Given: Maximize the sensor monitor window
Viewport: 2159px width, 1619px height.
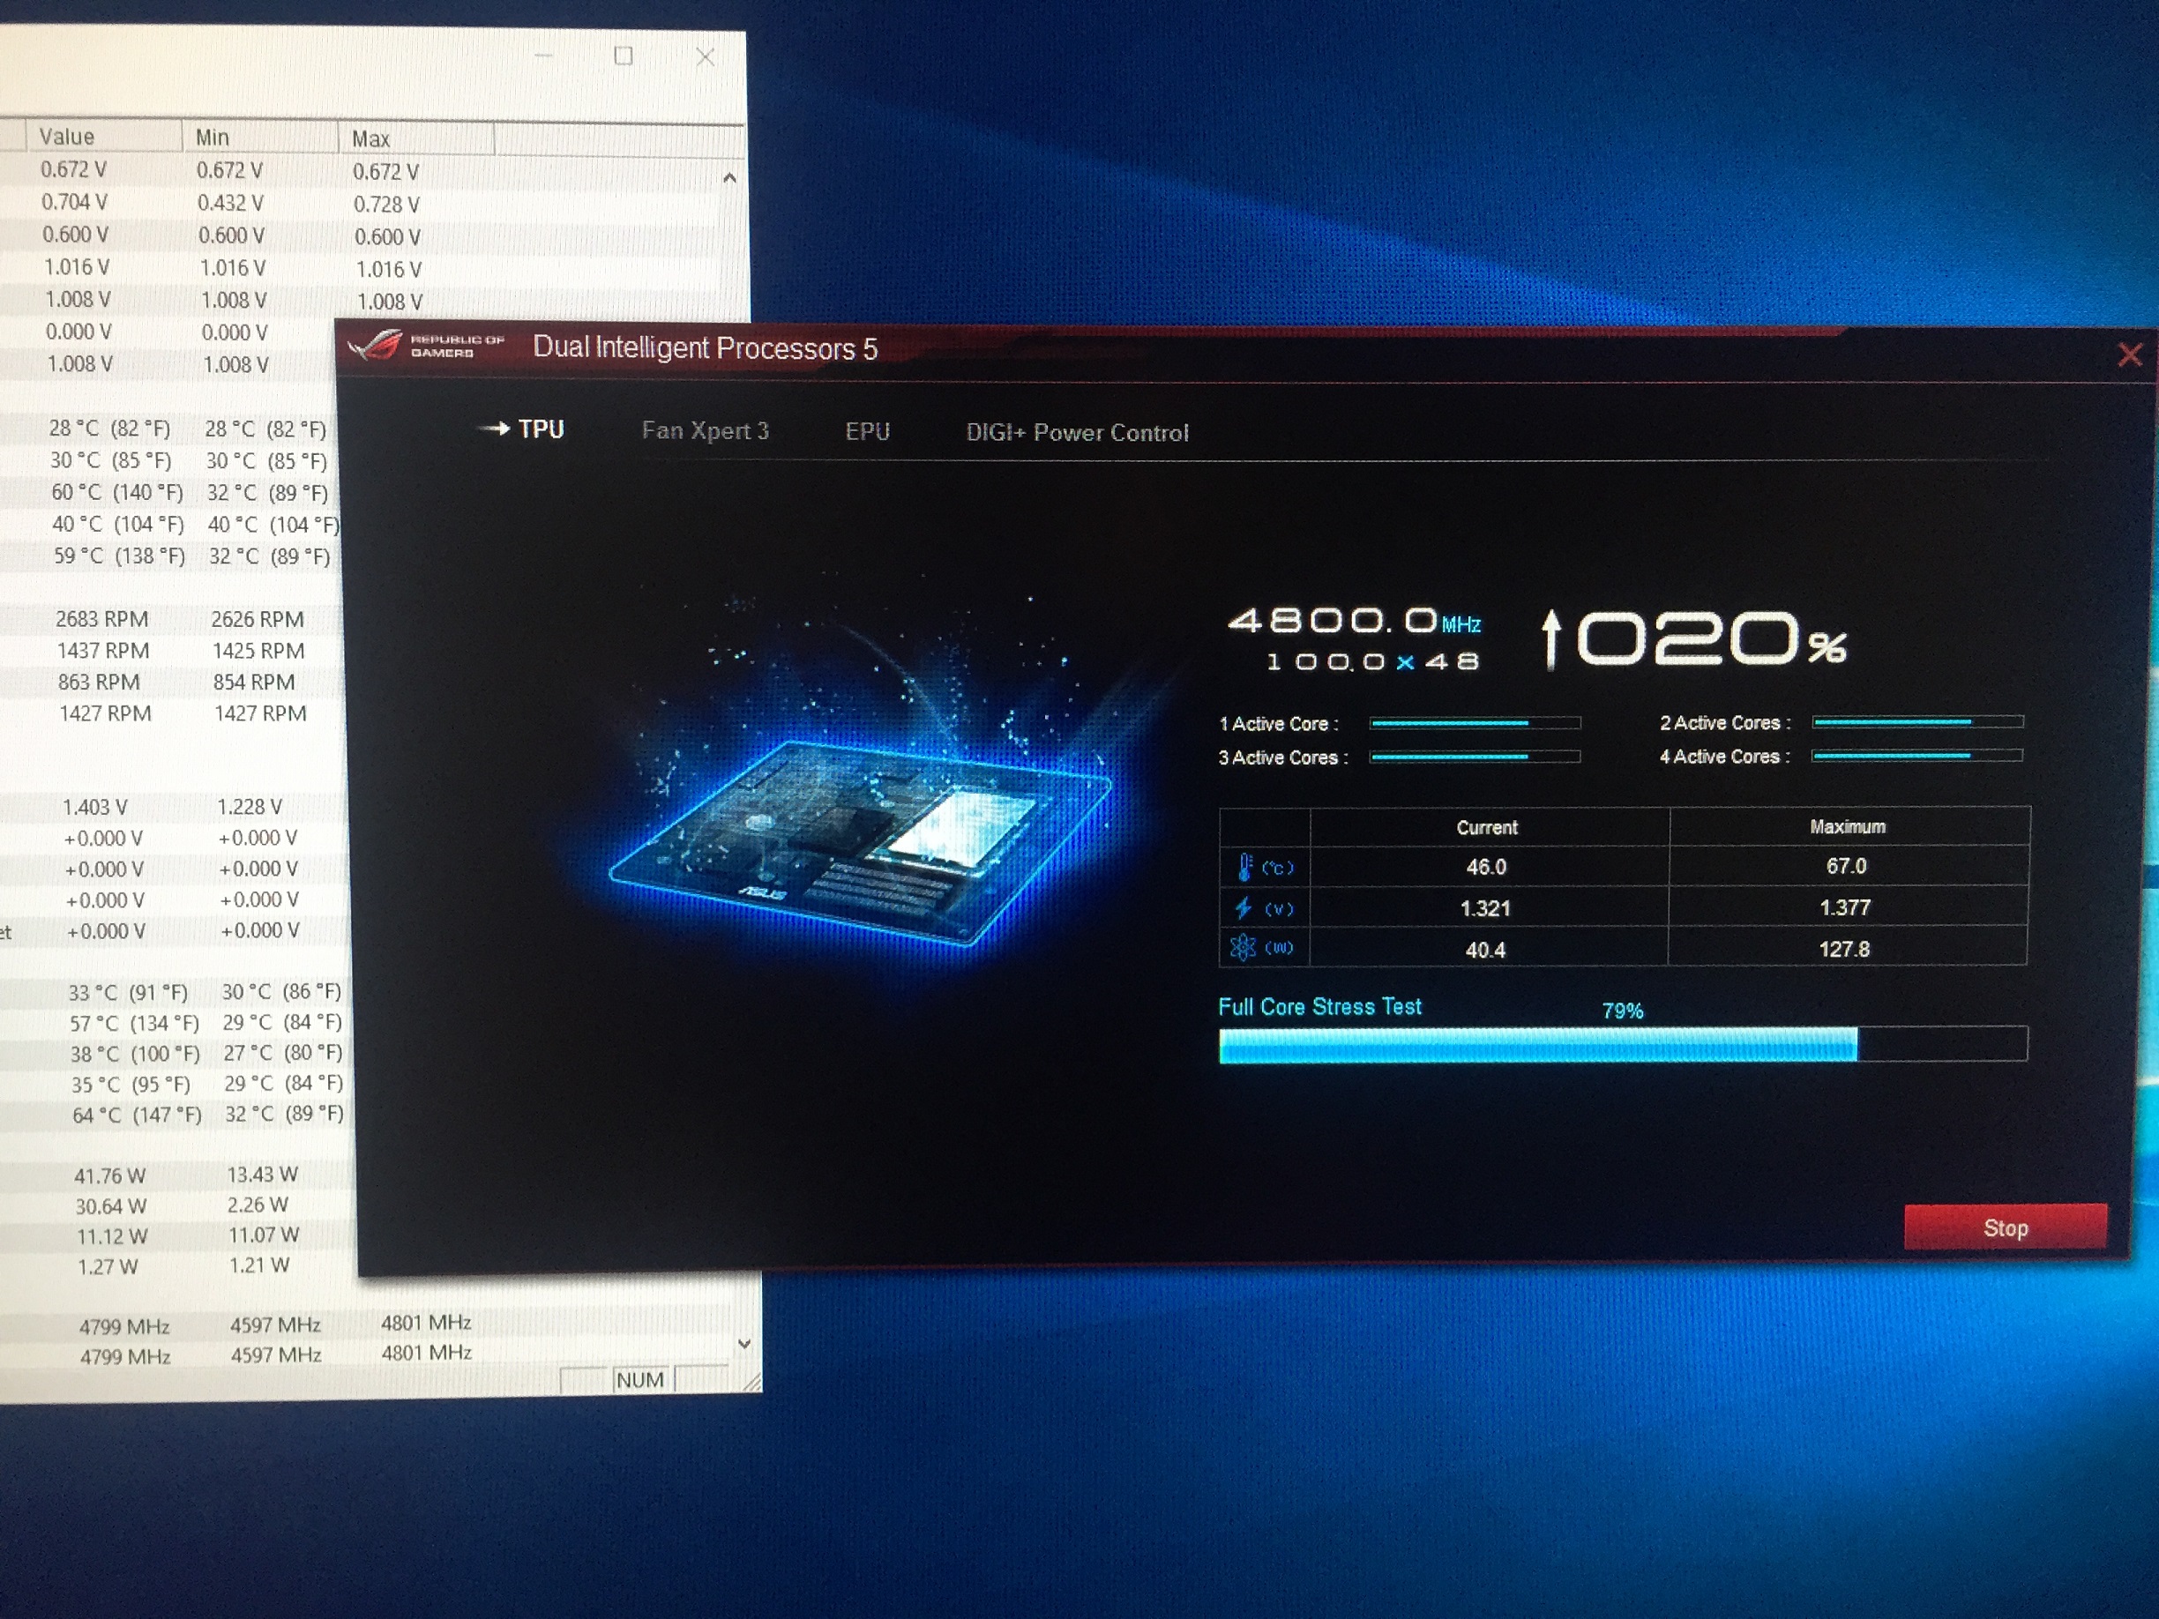Looking at the screenshot, I should coord(624,56).
